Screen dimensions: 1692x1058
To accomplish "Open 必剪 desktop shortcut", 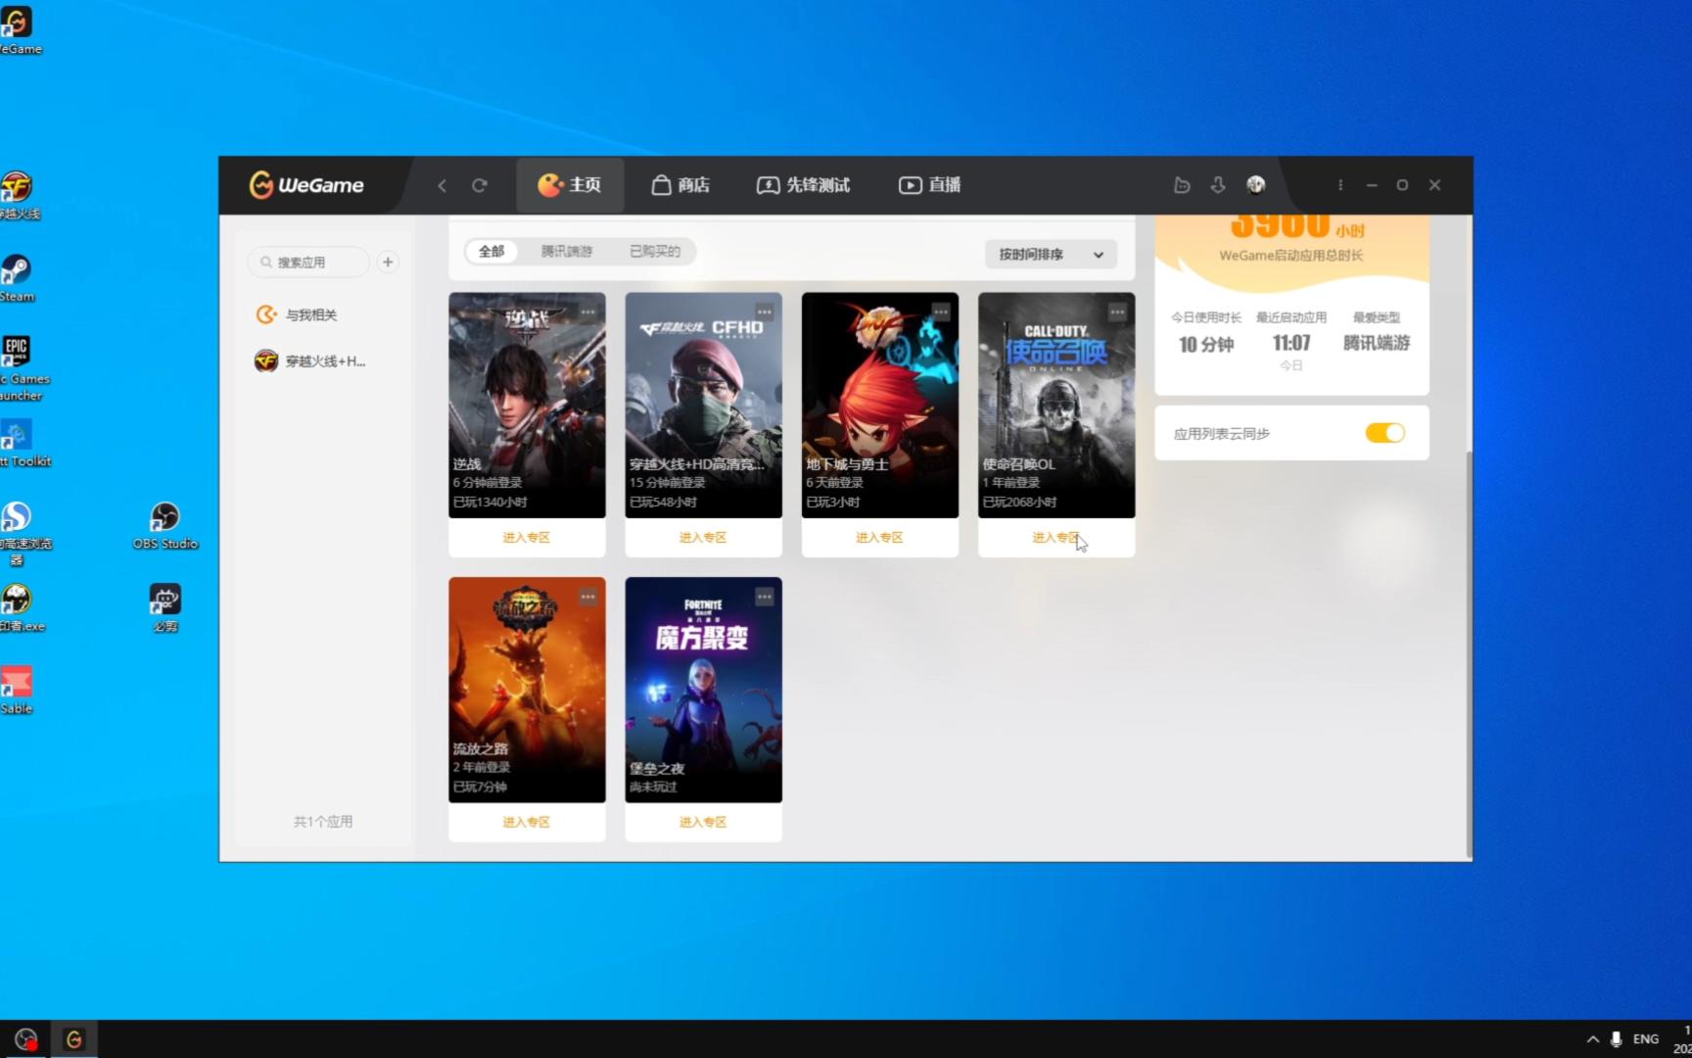I will [x=164, y=607].
